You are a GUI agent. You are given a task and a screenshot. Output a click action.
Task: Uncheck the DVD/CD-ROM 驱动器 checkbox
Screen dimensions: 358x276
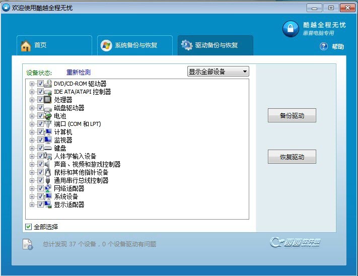point(40,84)
